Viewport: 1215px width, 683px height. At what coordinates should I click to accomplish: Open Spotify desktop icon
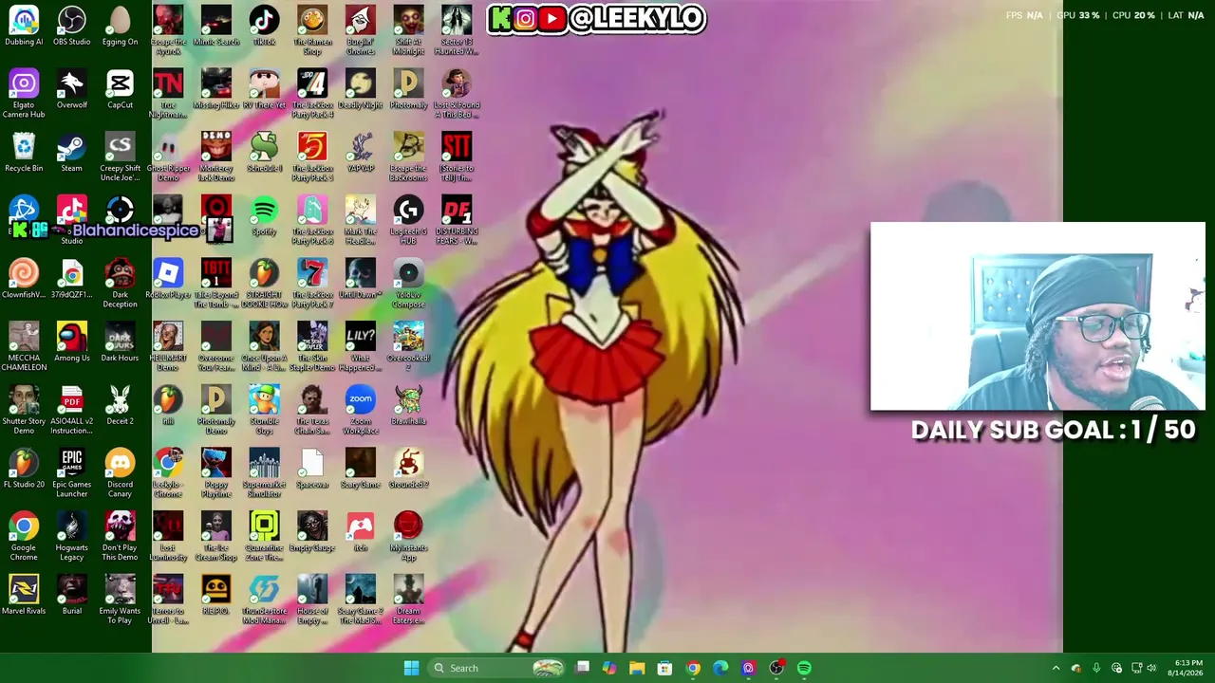264,216
